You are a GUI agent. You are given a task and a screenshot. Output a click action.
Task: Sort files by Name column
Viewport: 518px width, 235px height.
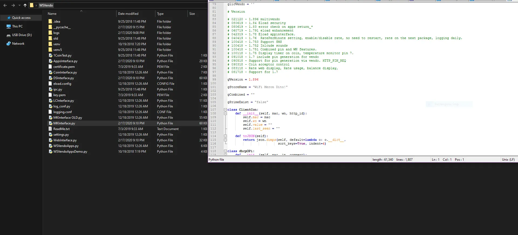coord(52,14)
